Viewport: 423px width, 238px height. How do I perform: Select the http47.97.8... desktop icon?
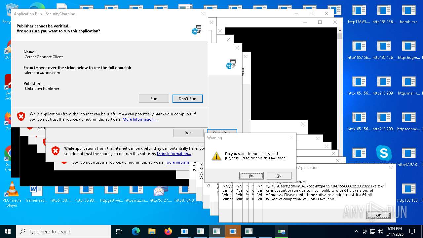(x=408, y=157)
